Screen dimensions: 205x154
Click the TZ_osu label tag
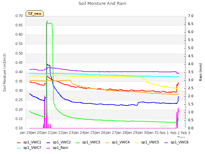pos(35,13)
